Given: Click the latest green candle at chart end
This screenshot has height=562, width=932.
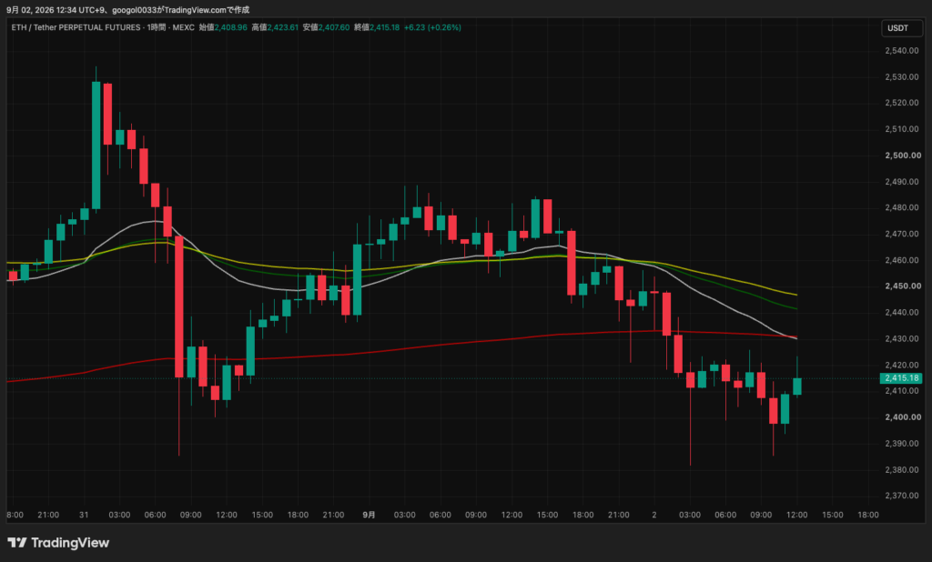Looking at the screenshot, I should click(x=797, y=386).
